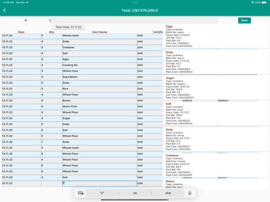The image size is (270, 202).
Task: Open Unit dropdown in Rice row
Action: 150,89
